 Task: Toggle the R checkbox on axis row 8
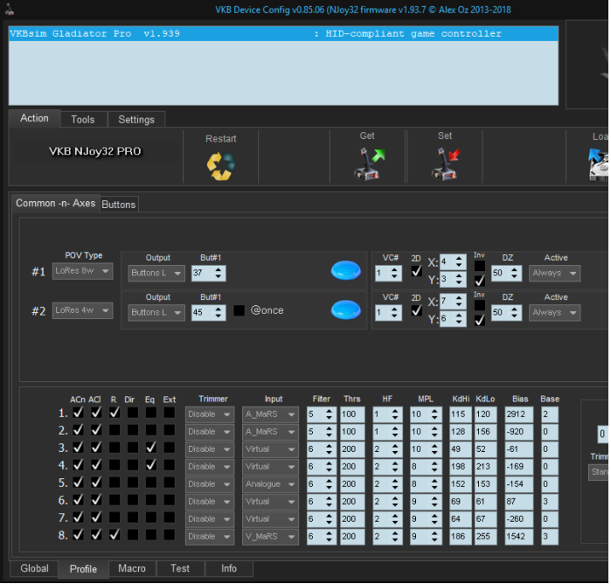pos(115,535)
